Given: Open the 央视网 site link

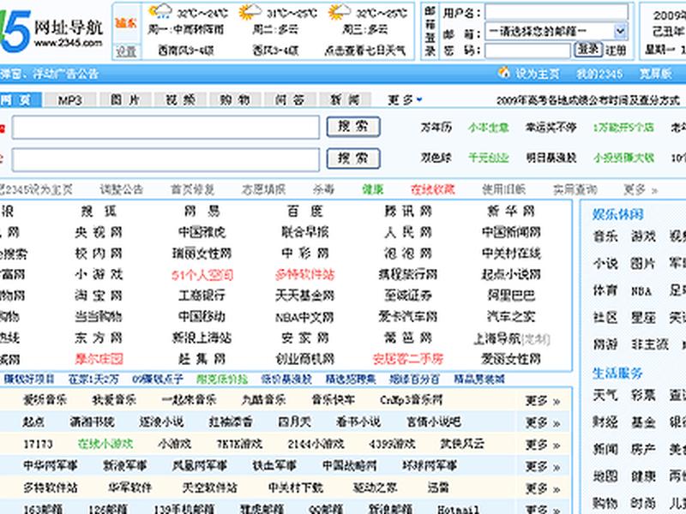Looking at the screenshot, I should pos(99,232).
